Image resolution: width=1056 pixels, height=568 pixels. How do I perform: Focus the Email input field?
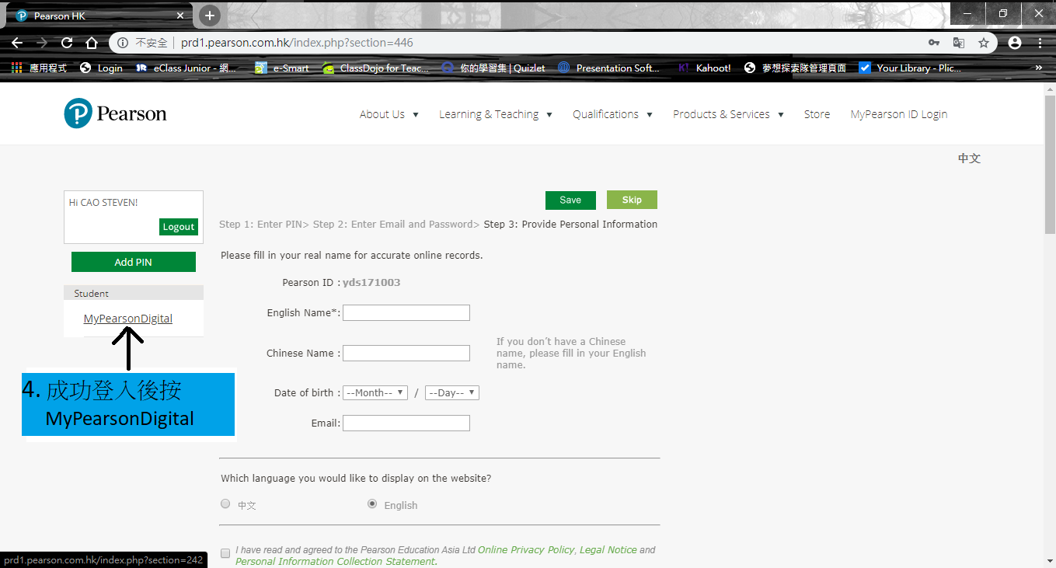point(406,423)
